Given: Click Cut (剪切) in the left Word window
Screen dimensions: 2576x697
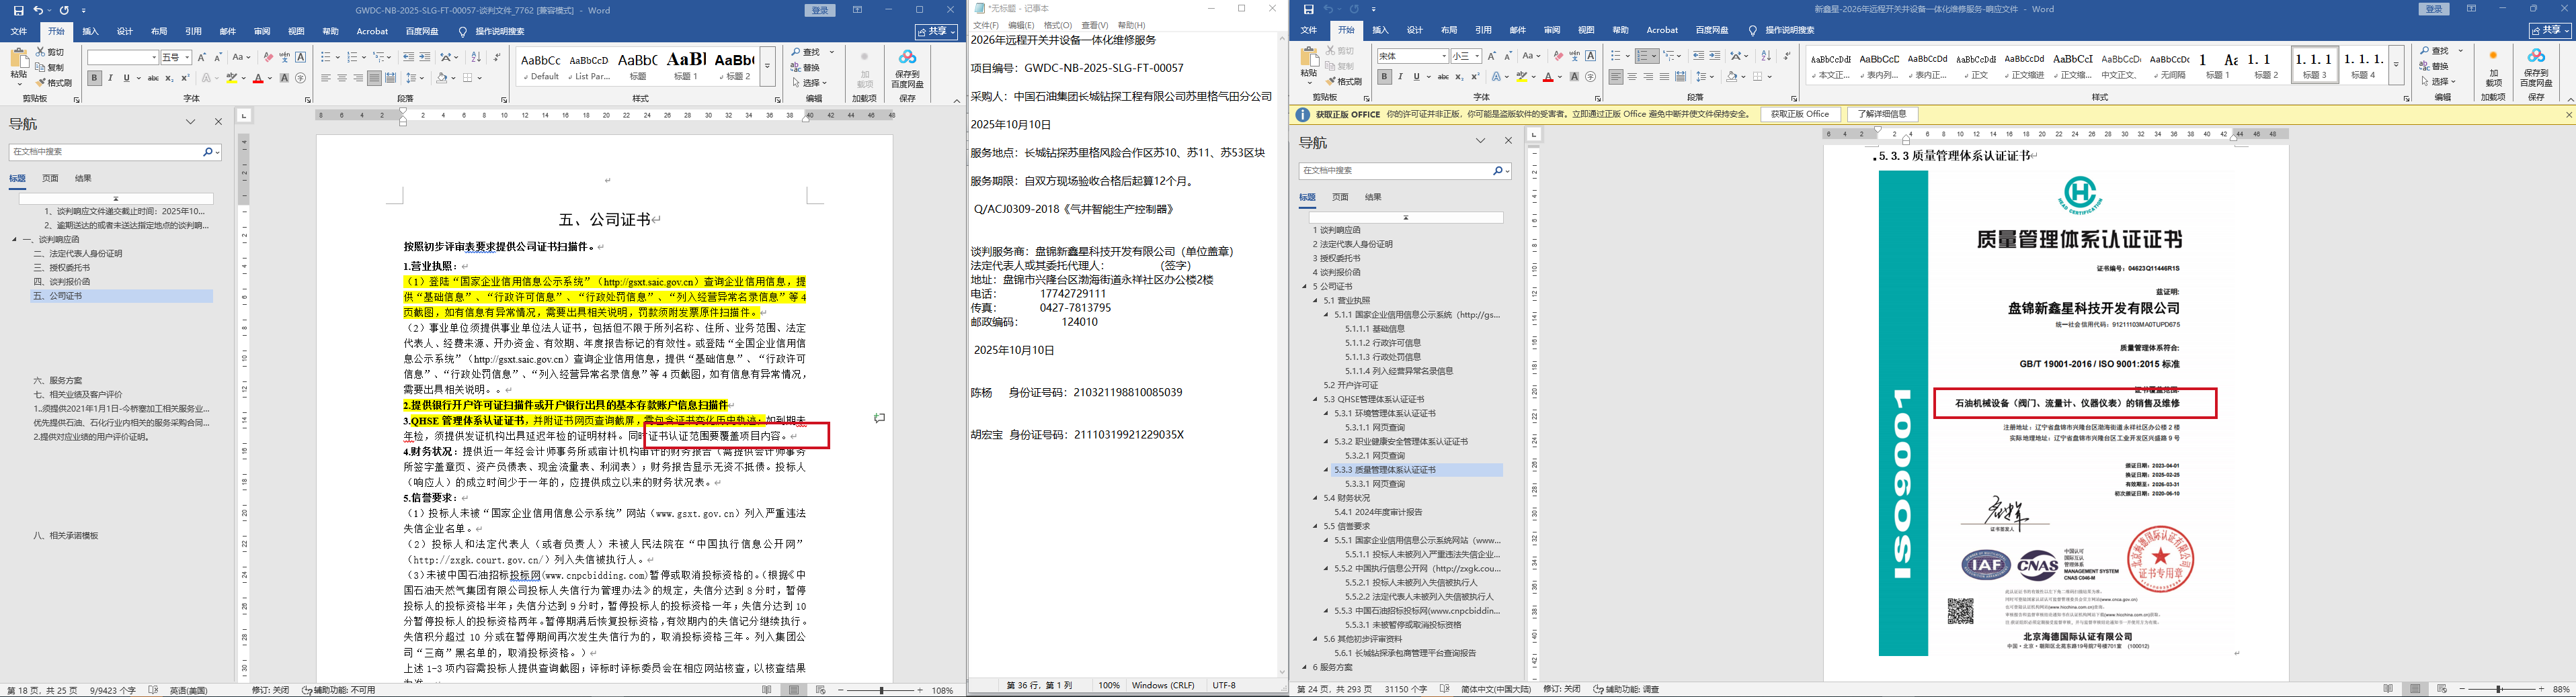Looking at the screenshot, I should 50,52.
